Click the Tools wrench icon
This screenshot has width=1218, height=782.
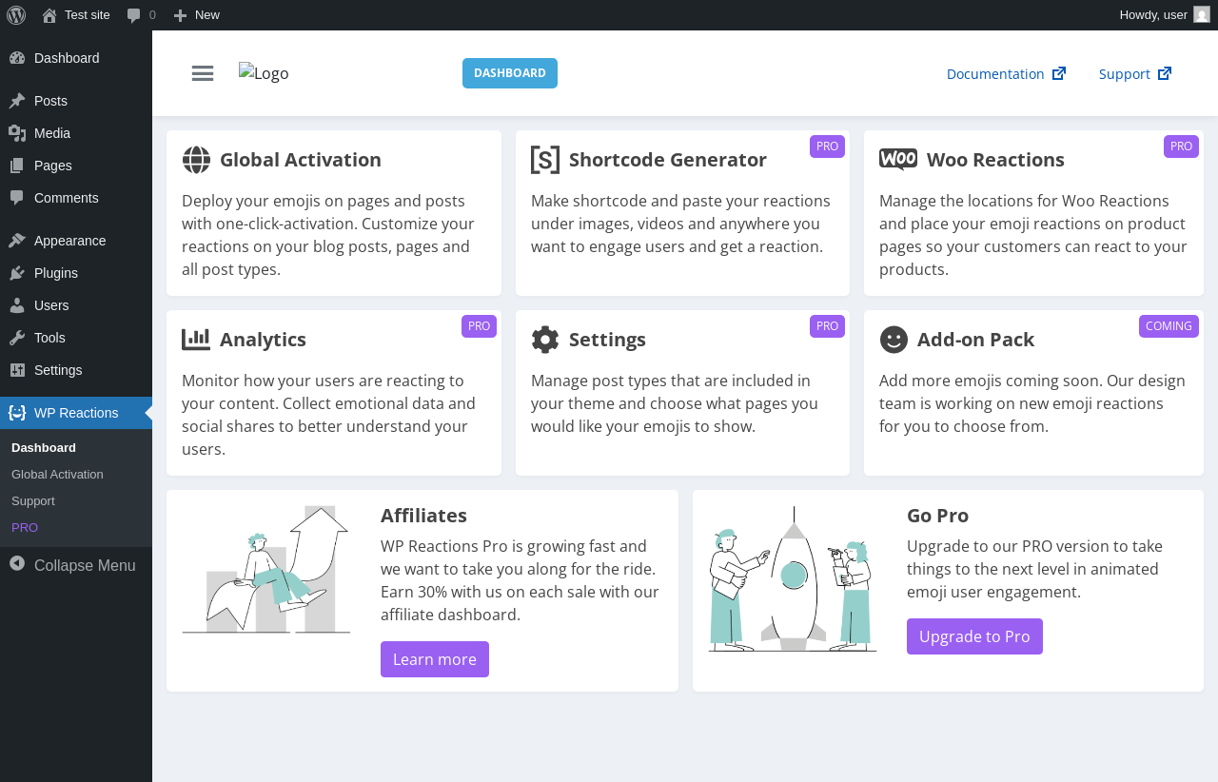tap(17, 338)
